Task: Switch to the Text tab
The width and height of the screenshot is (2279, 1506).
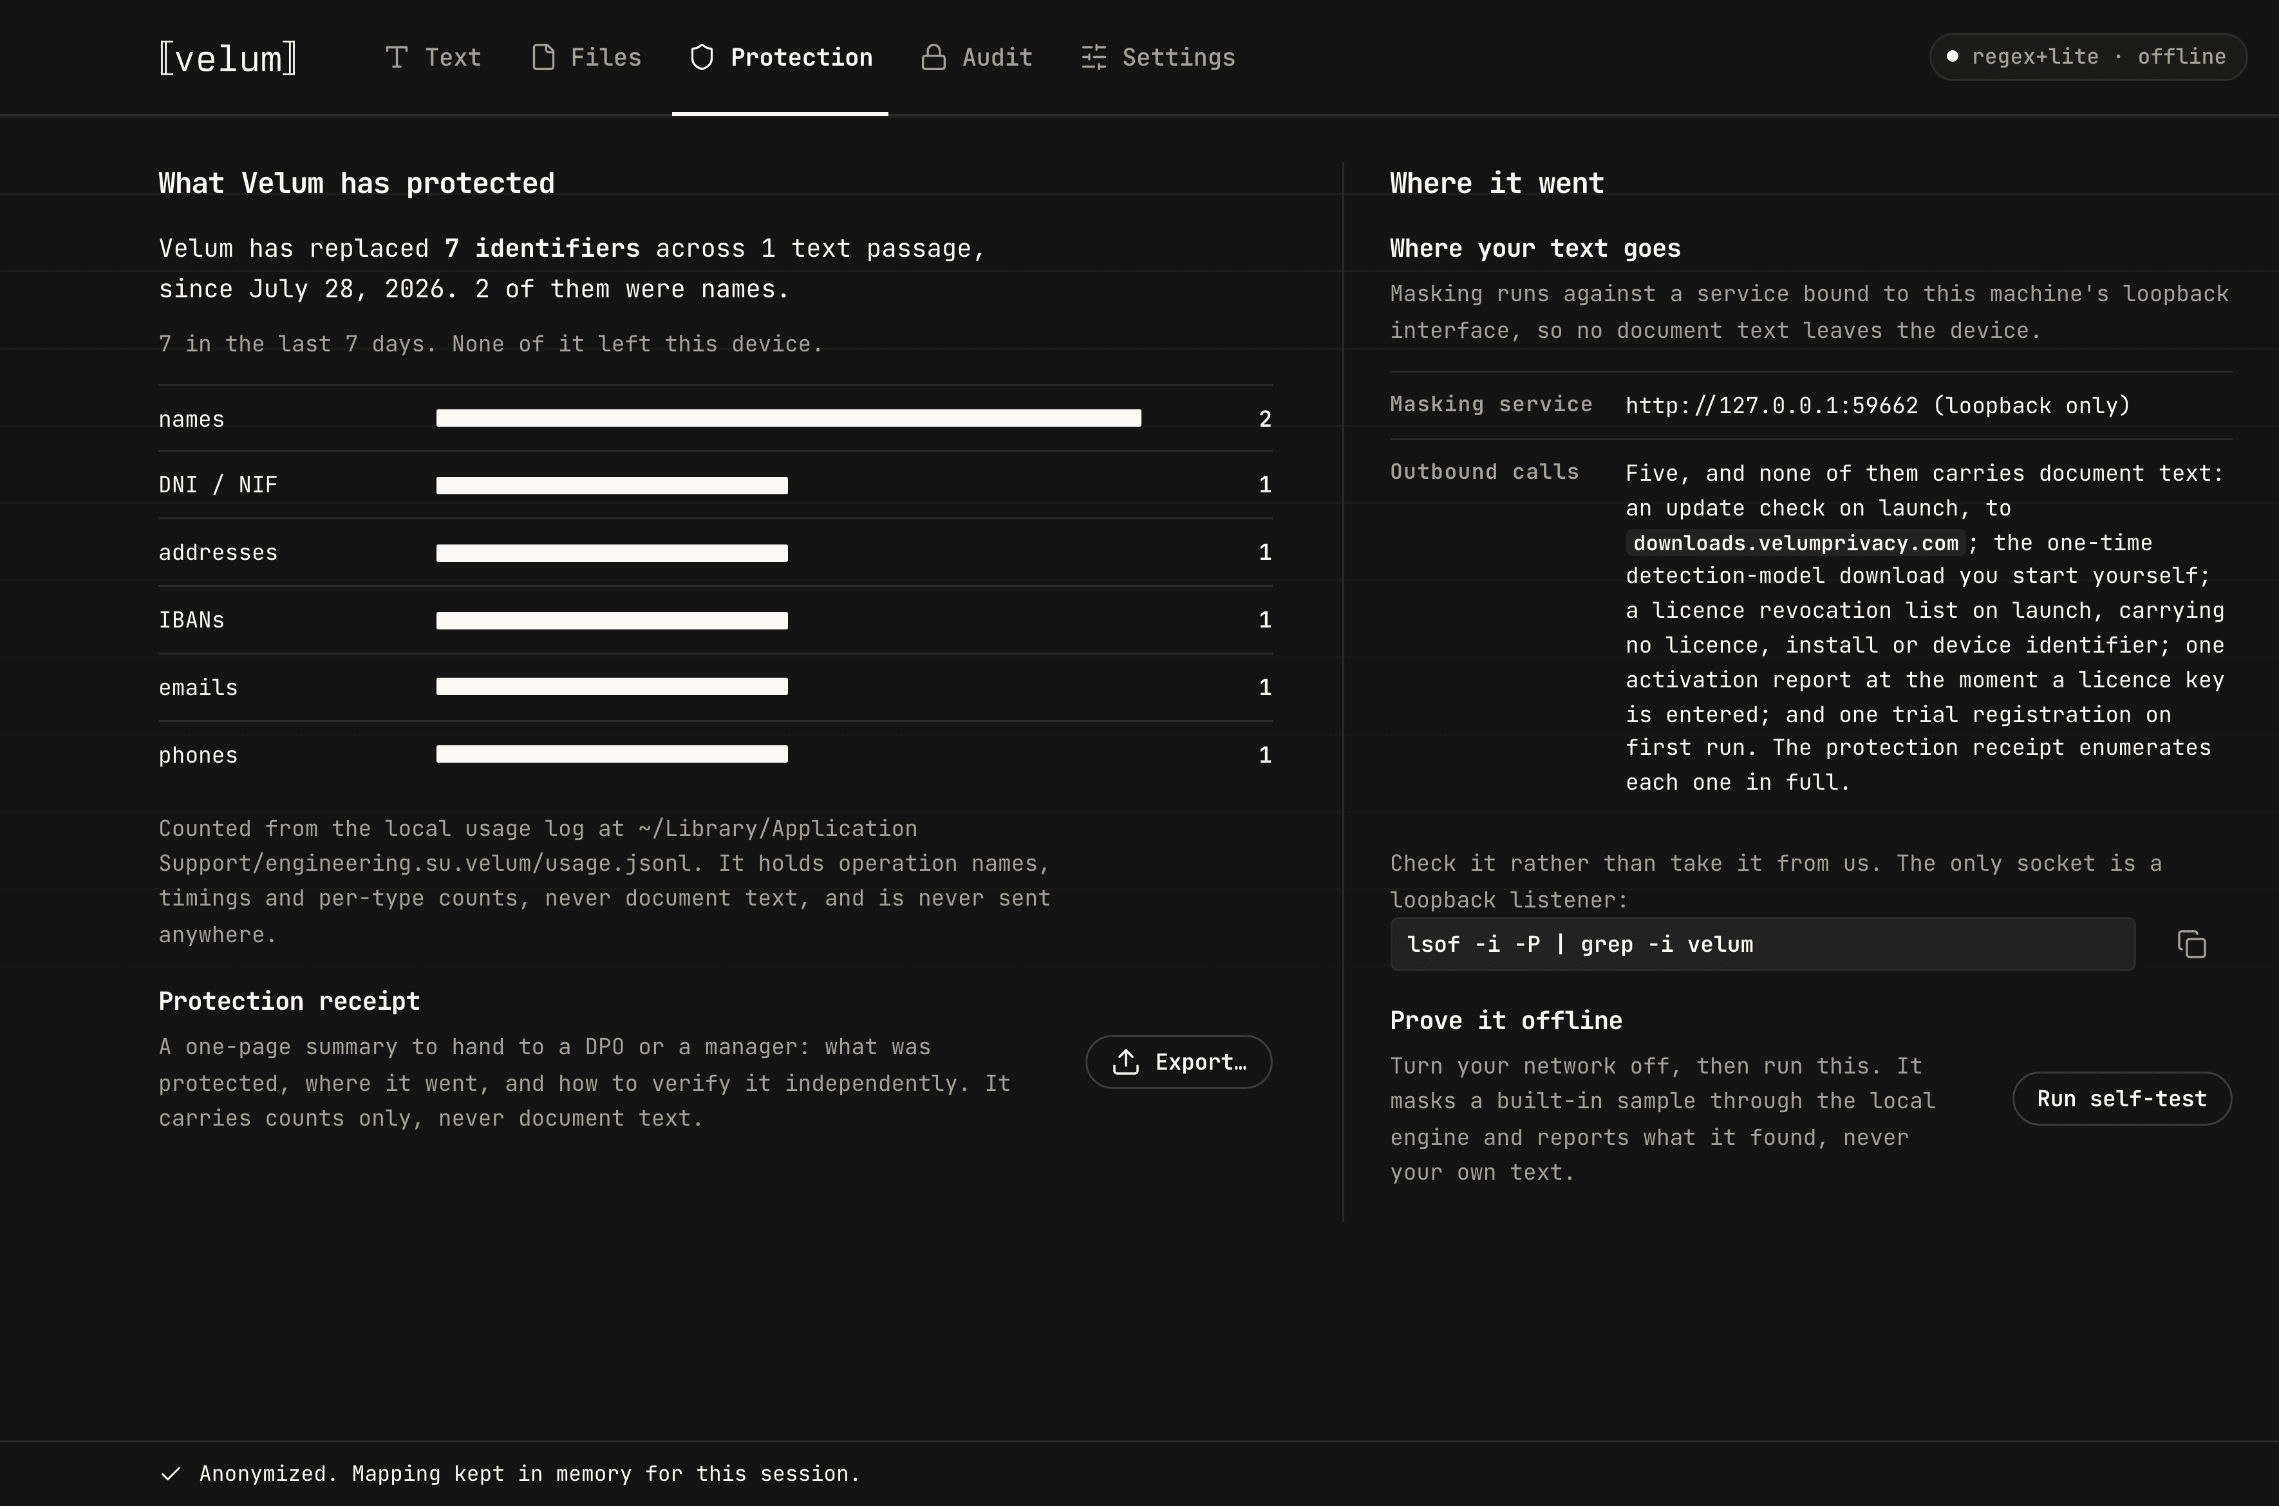Action: [x=433, y=58]
